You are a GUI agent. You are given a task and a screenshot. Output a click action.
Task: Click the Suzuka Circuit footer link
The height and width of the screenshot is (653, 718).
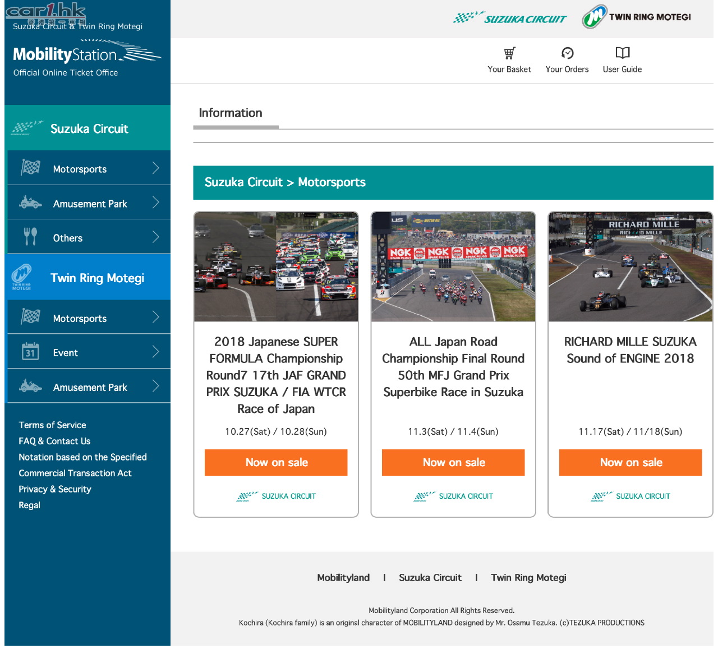(430, 577)
